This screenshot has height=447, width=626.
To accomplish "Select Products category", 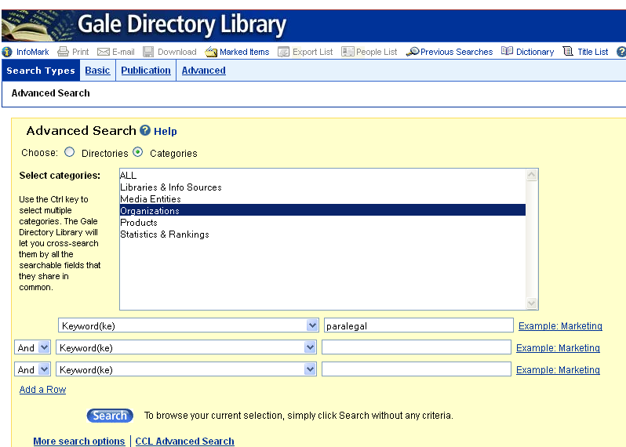I will pyautogui.click(x=322, y=222).
